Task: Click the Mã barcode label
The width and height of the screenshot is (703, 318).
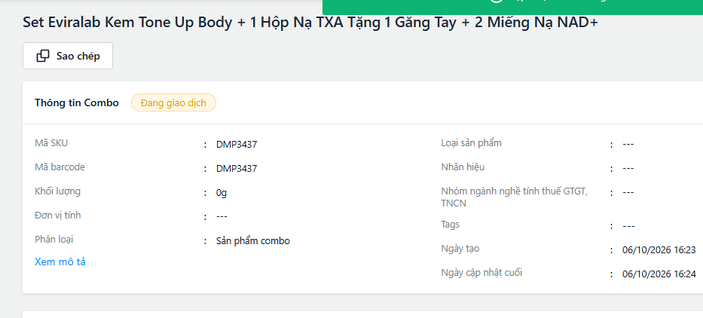Action: coord(60,167)
